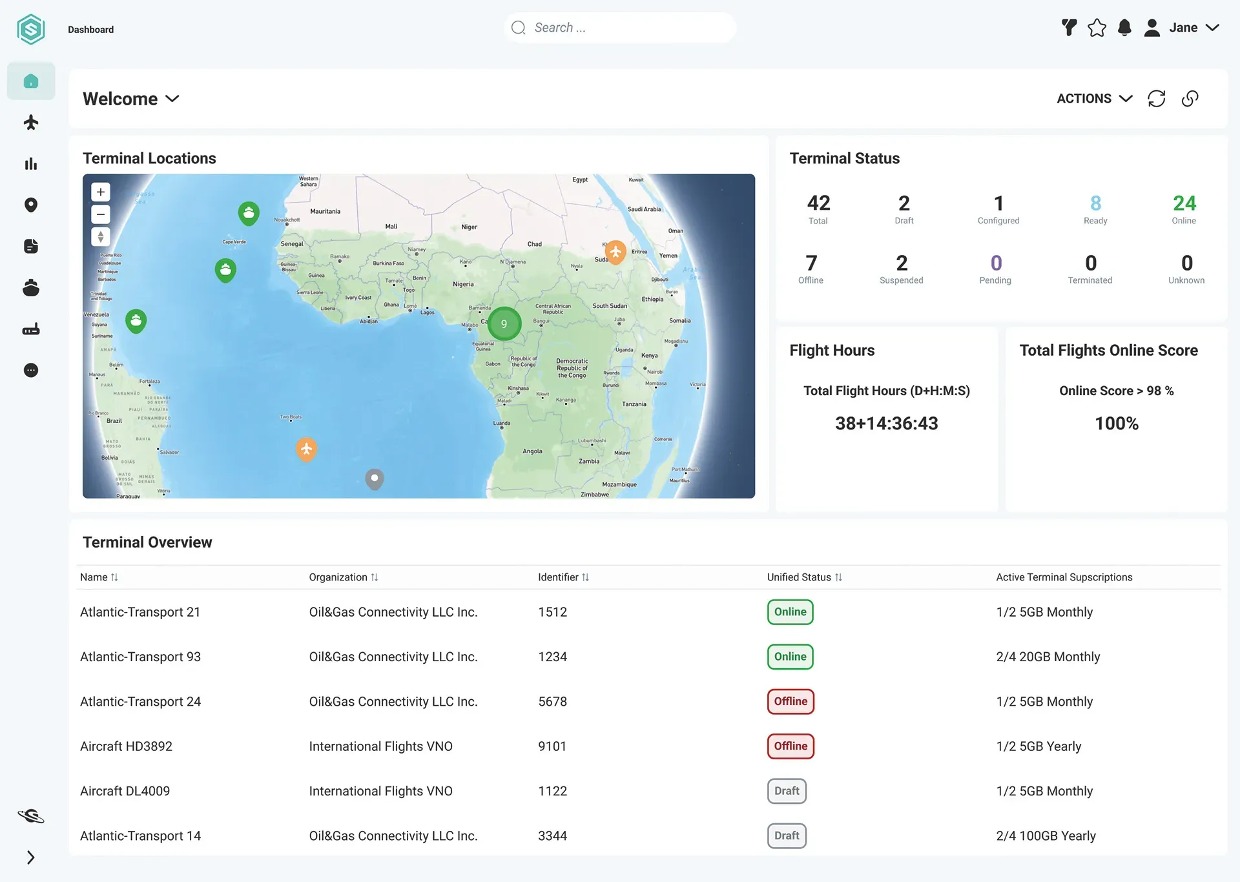
Task: Sort table by Organization column
Action: click(344, 577)
